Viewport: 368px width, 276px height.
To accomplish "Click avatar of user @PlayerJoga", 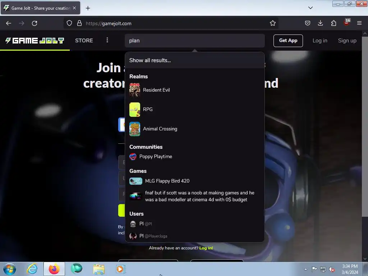I will (133, 236).
